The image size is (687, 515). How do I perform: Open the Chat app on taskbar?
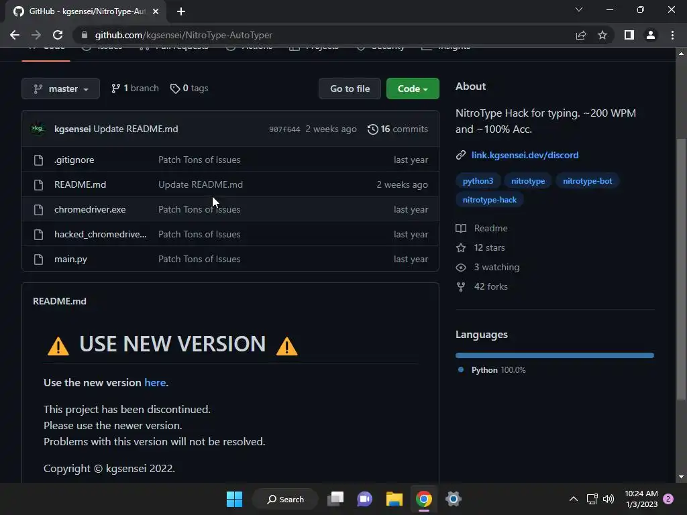pos(364,499)
